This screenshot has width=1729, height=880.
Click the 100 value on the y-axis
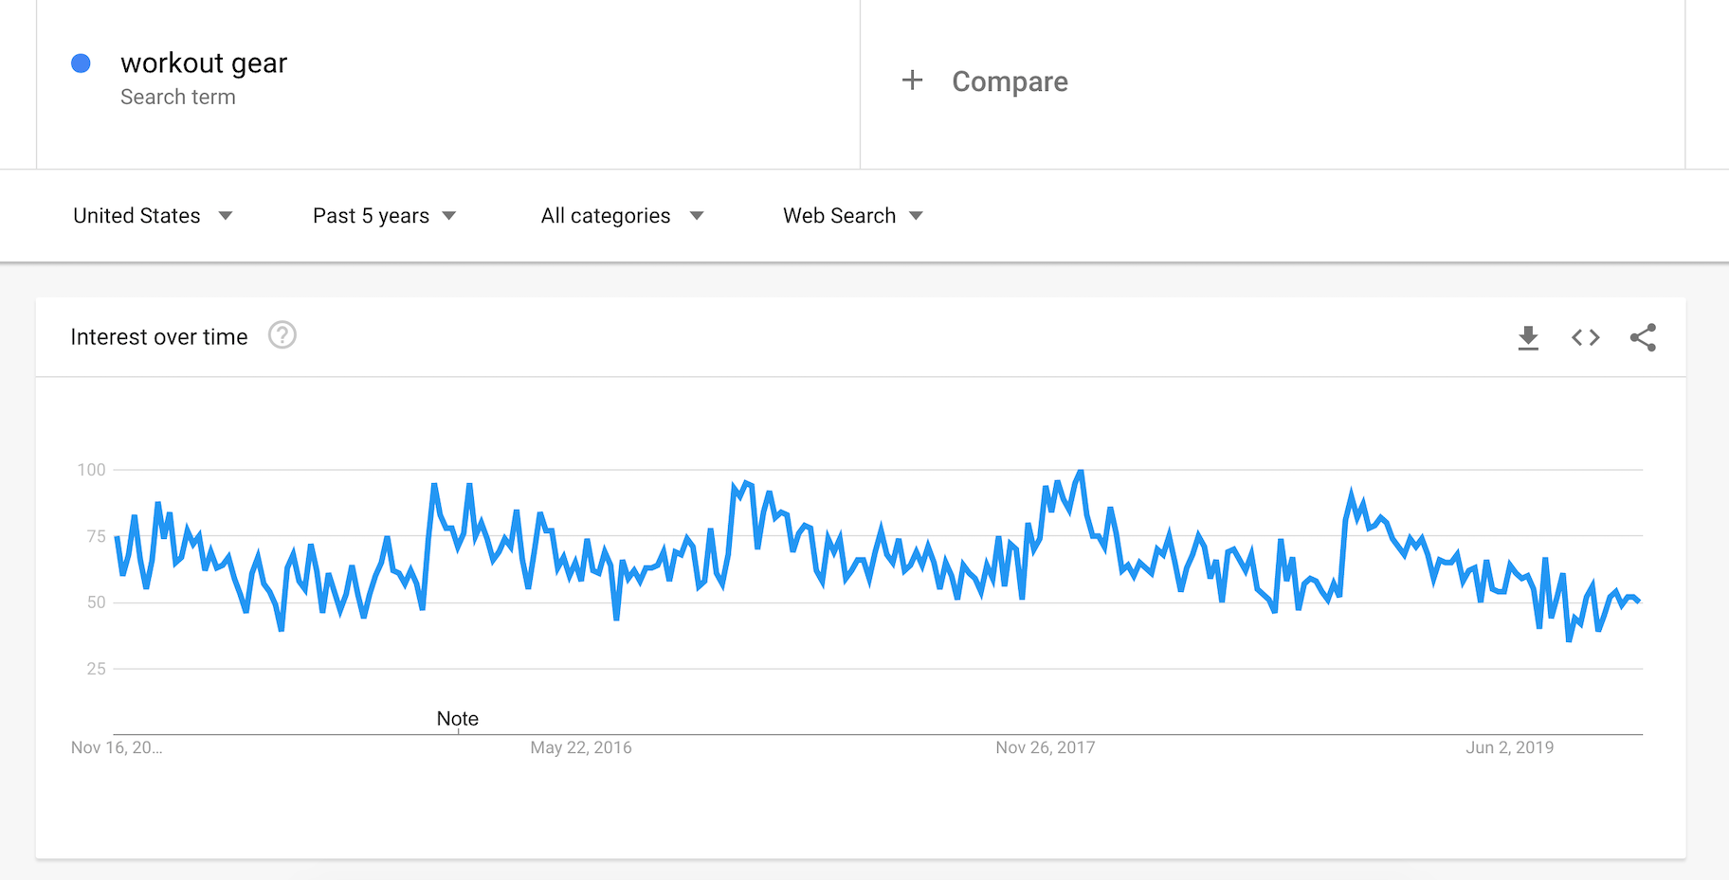pos(91,470)
